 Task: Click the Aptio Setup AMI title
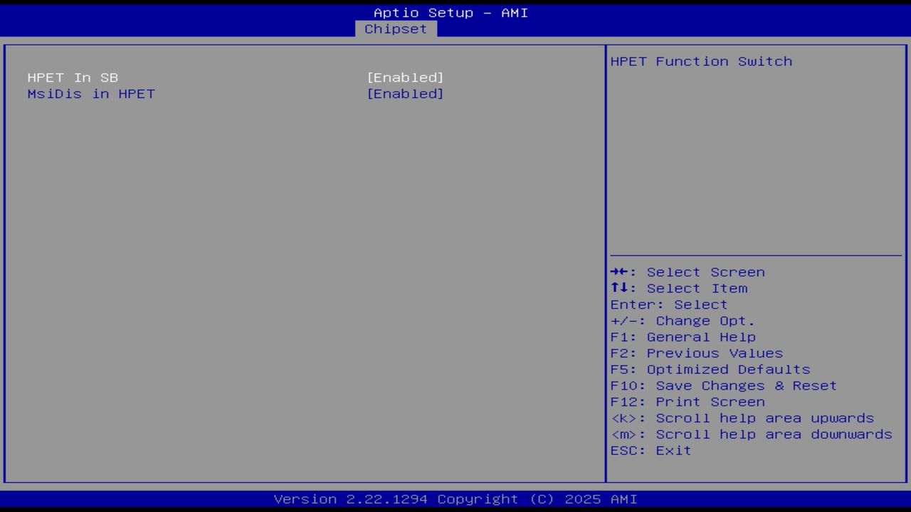tap(451, 12)
